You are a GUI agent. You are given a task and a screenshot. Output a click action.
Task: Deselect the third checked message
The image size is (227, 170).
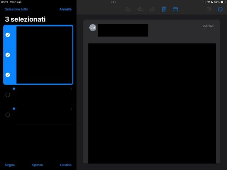click(x=8, y=75)
